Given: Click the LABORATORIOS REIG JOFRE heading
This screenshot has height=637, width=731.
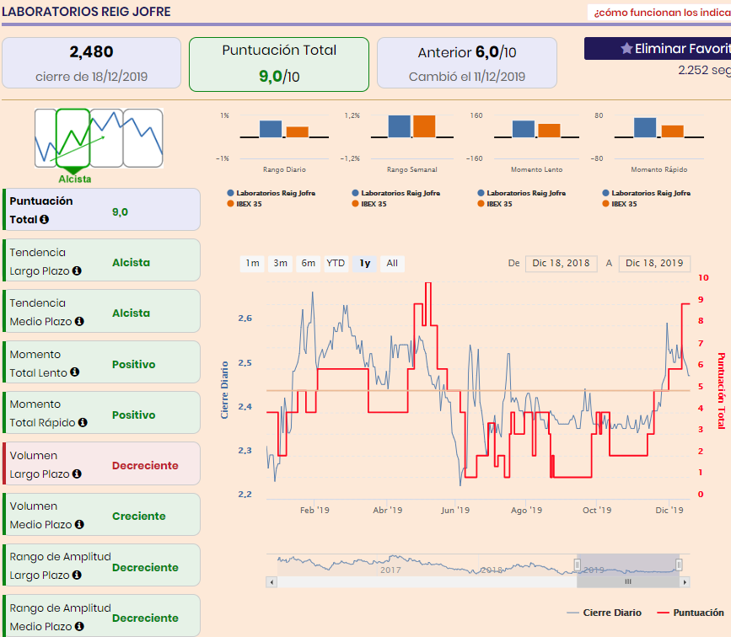Looking at the screenshot, I should point(86,12).
